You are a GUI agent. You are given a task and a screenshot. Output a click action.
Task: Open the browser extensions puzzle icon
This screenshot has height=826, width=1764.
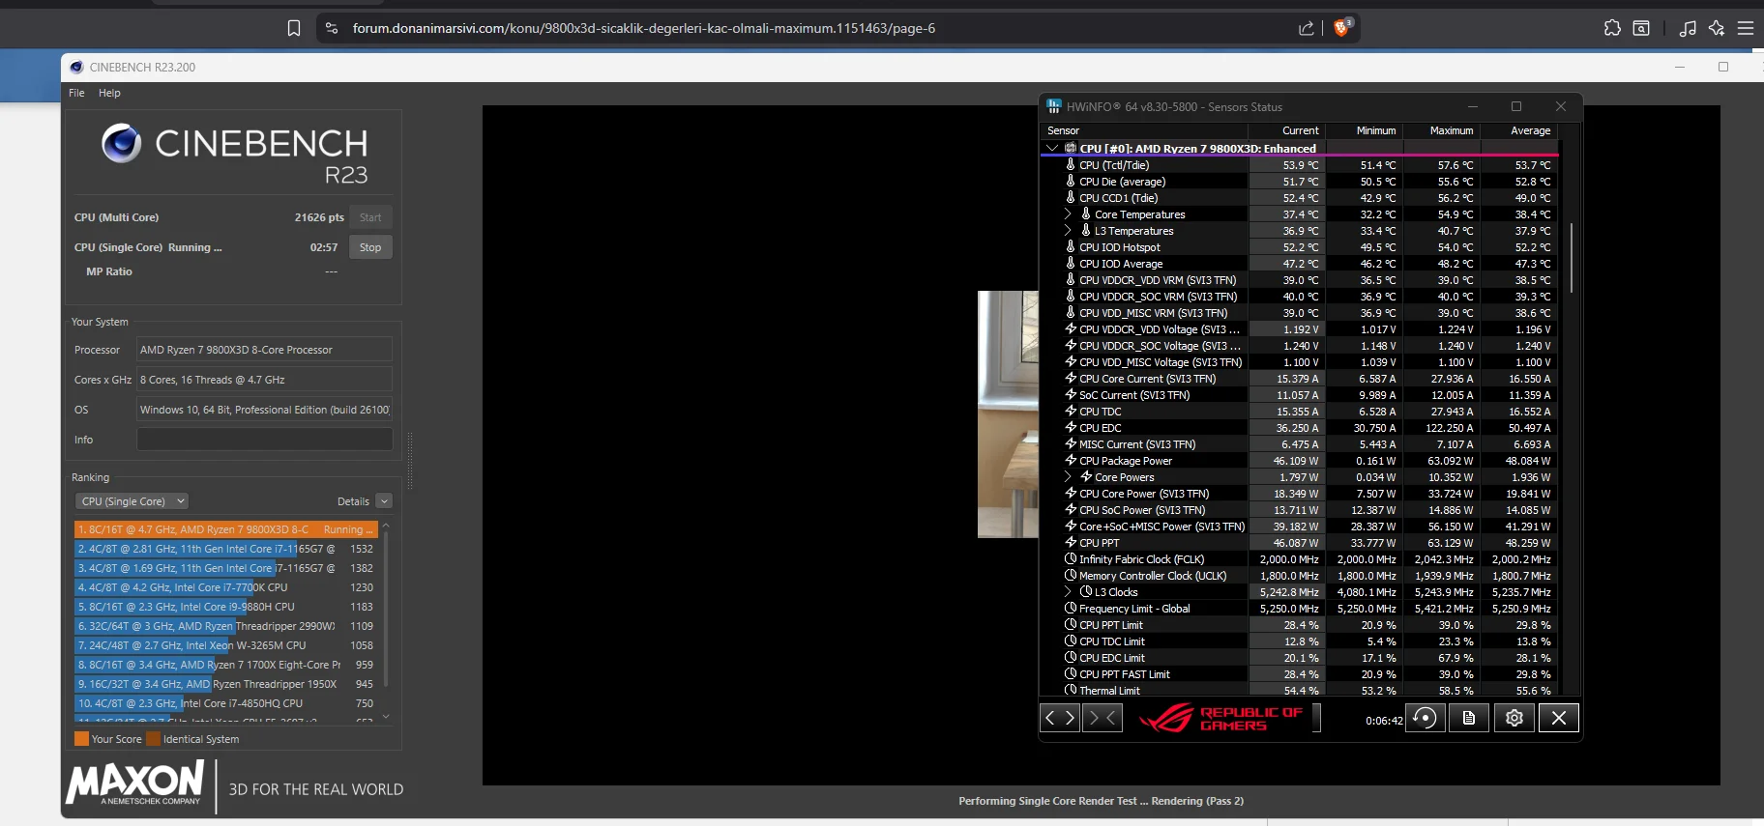tap(1612, 28)
